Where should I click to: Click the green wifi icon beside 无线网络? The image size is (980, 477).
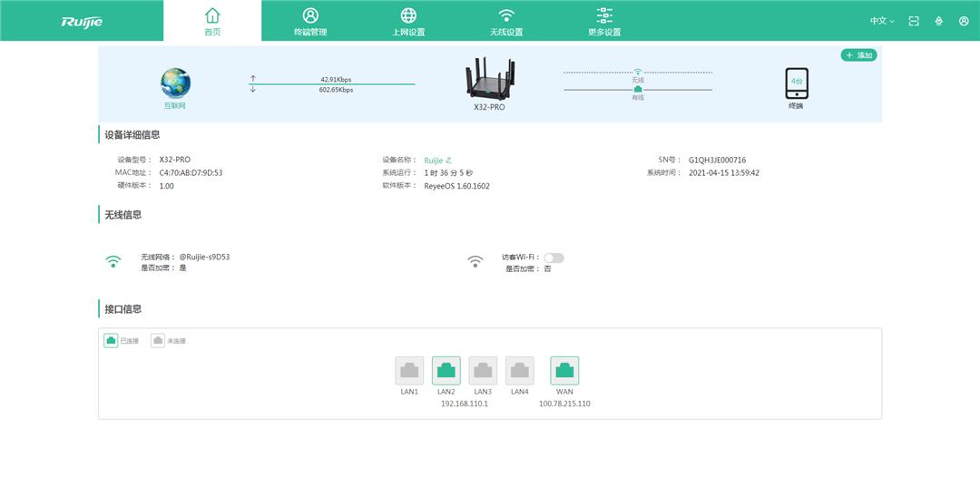113,261
